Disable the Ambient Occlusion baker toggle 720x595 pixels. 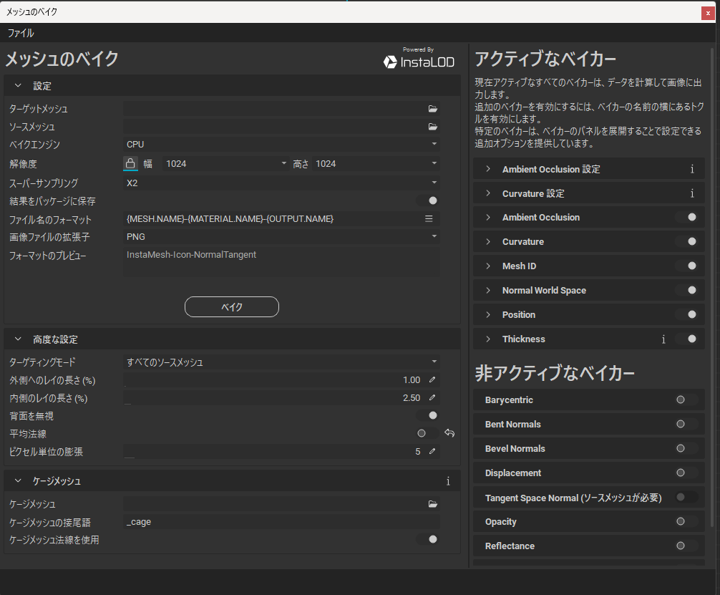[x=686, y=217]
